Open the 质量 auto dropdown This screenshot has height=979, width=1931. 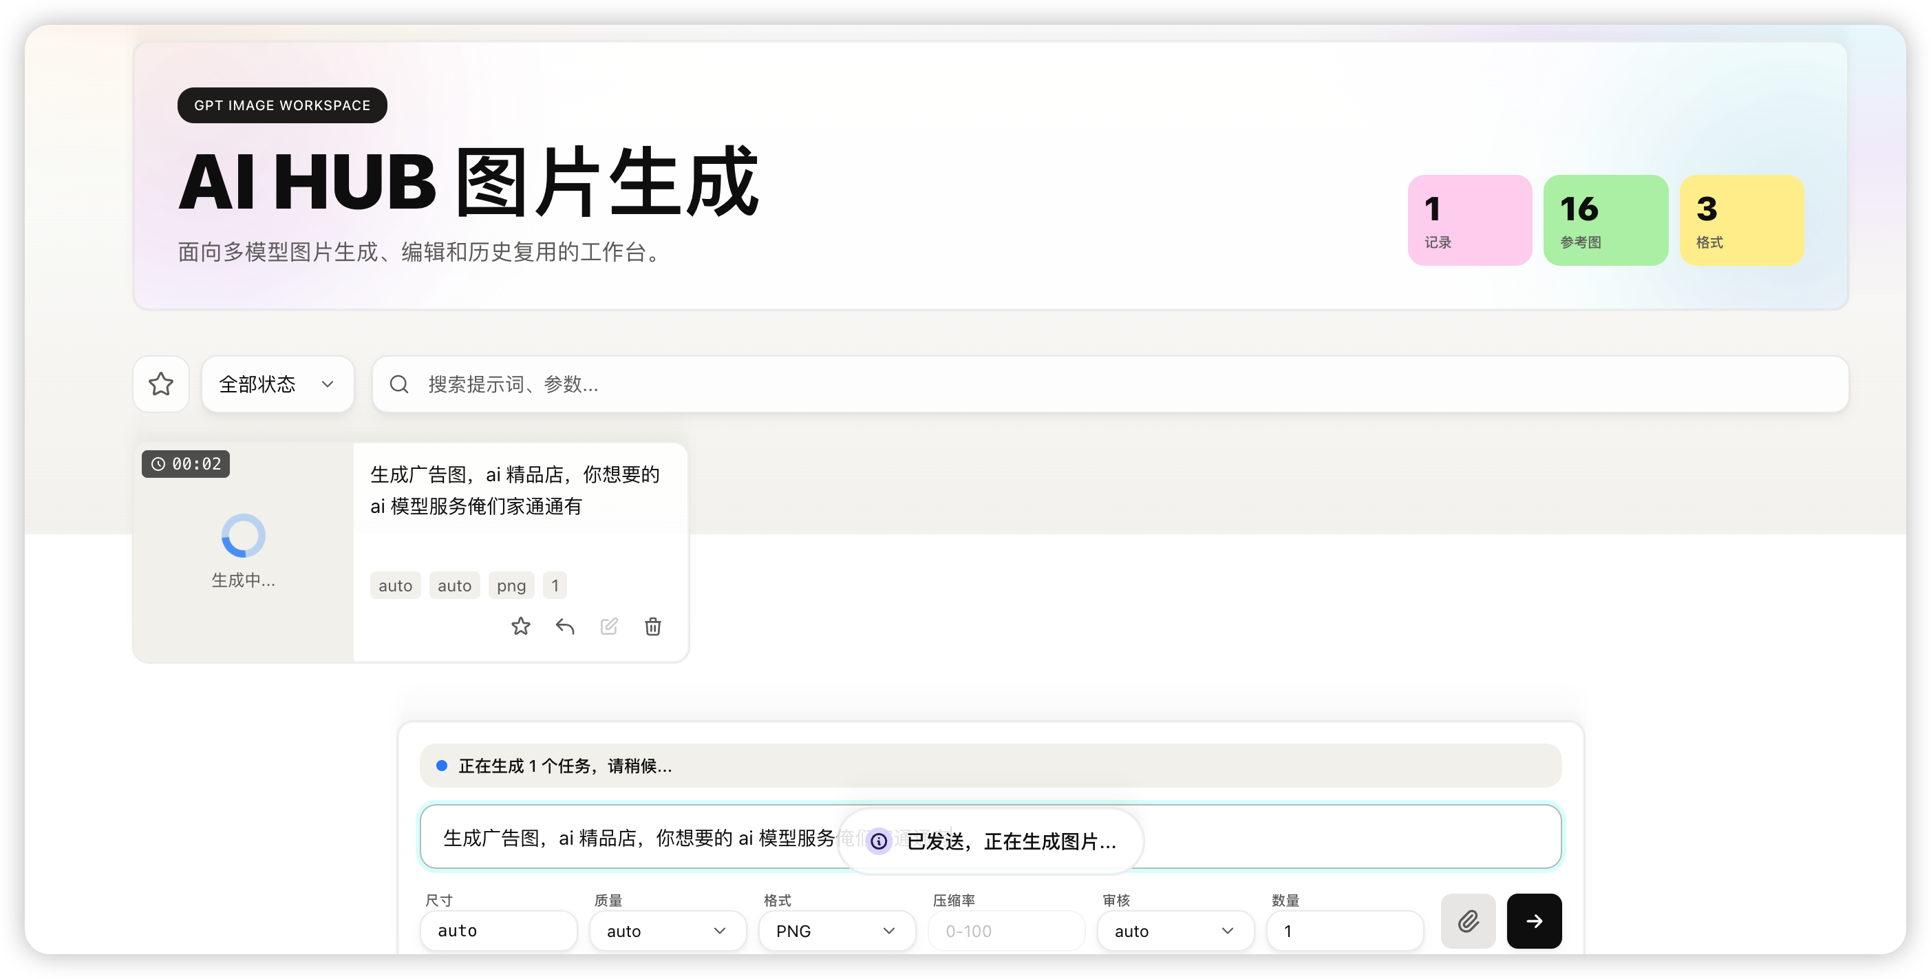[x=667, y=930]
